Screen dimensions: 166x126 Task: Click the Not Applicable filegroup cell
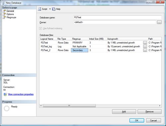click(x=80, y=46)
